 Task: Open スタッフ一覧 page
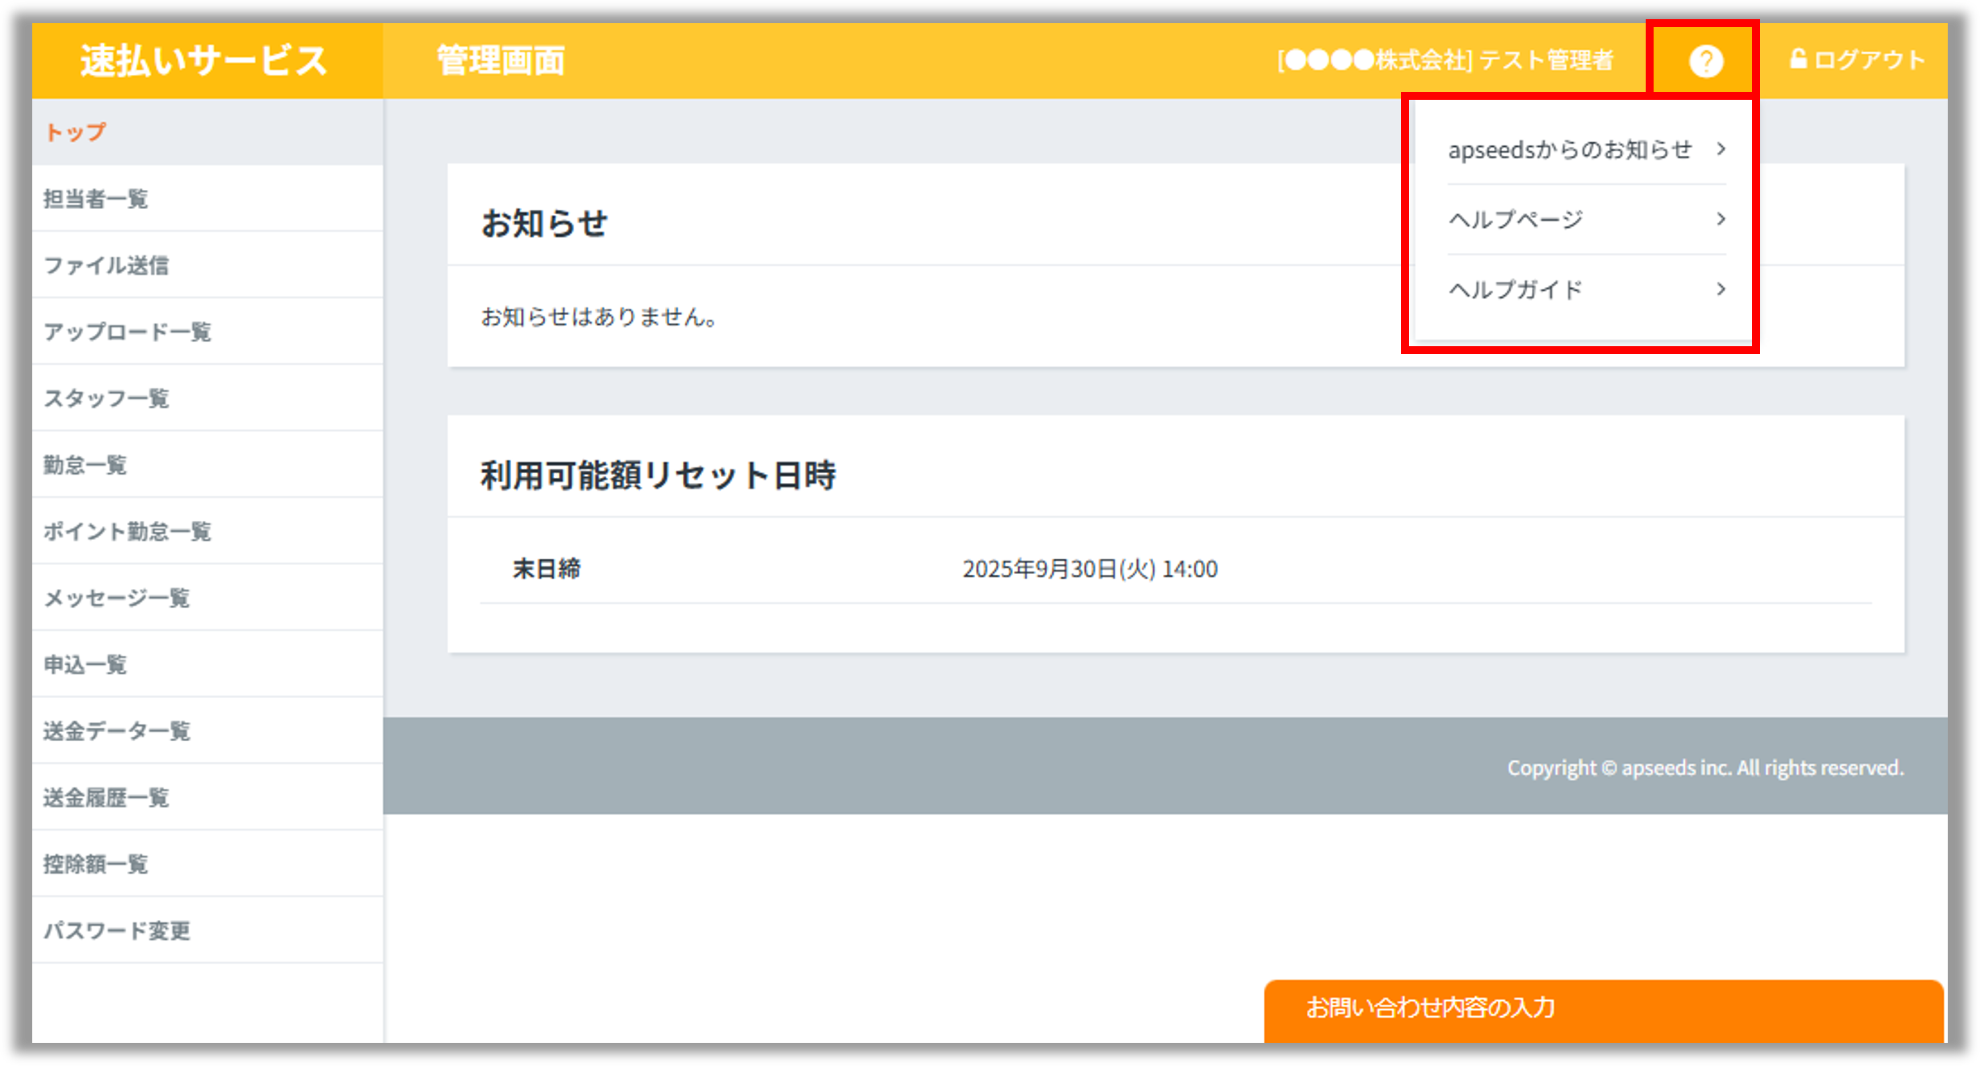click(108, 398)
